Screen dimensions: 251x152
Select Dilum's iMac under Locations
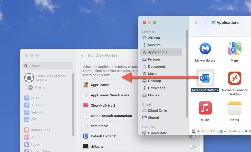pyautogui.click(x=155, y=133)
